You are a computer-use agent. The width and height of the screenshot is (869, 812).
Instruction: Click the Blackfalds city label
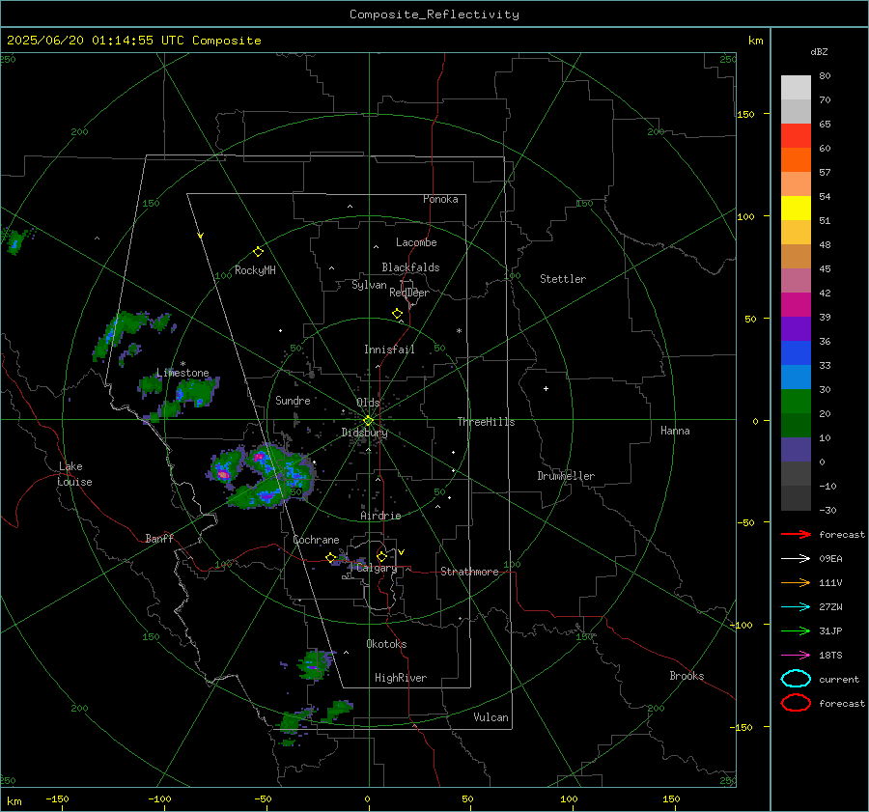(x=410, y=267)
